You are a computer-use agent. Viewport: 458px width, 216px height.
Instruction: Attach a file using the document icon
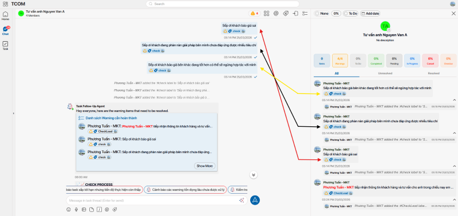tap(92, 209)
